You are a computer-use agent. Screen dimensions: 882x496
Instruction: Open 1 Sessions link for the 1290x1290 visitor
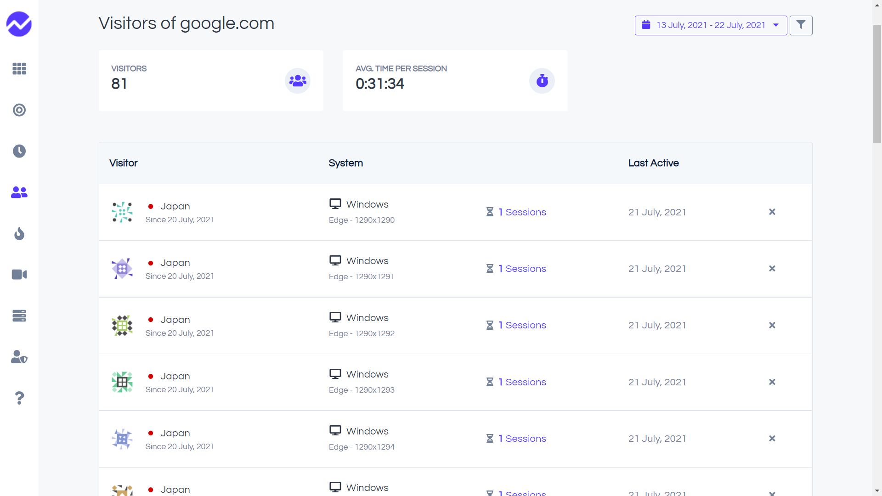pos(522,212)
